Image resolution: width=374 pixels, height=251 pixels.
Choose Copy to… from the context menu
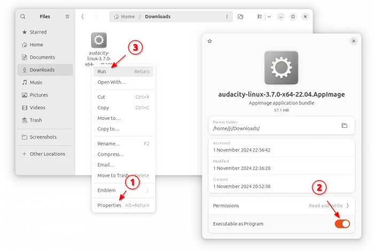pos(123,129)
